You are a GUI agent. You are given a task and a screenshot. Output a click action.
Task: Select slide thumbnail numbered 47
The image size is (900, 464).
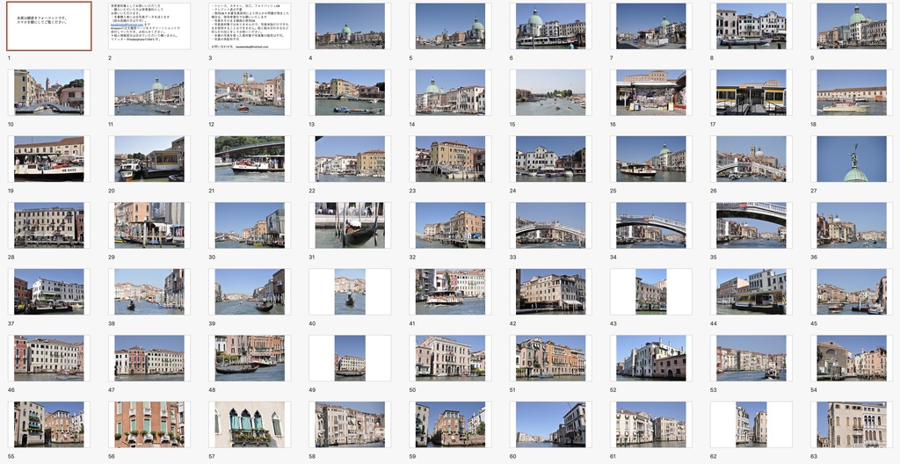tap(149, 359)
